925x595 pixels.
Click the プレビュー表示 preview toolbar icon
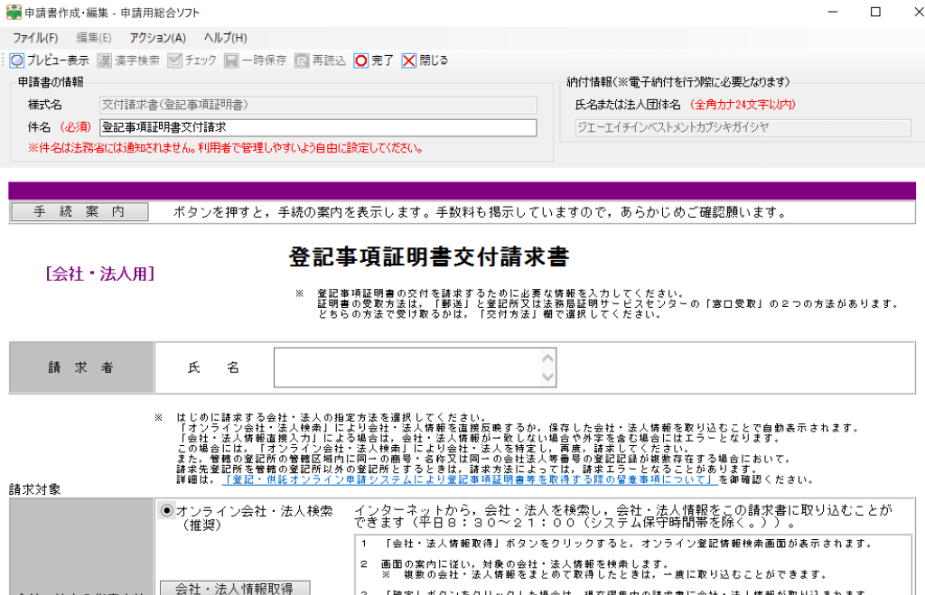tap(17, 60)
